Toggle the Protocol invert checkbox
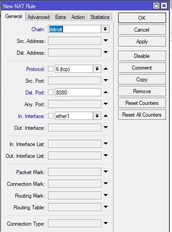This screenshot has height=232, width=172. coord(51,69)
